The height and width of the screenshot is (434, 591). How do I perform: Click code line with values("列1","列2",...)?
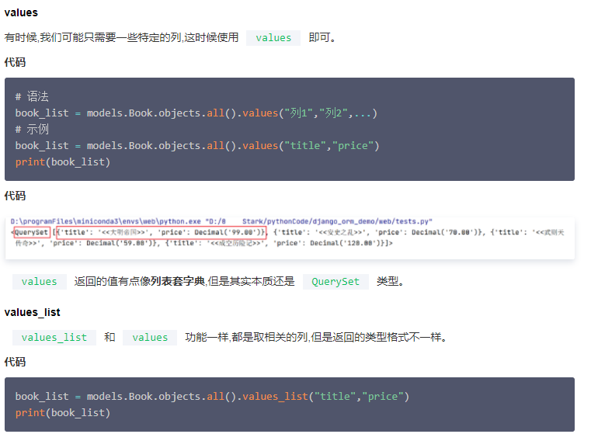pyautogui.click(x=196, y=113)
